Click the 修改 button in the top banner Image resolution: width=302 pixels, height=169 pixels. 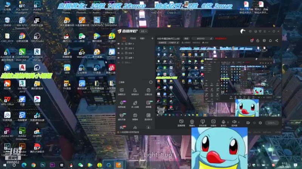coord(186,39)
